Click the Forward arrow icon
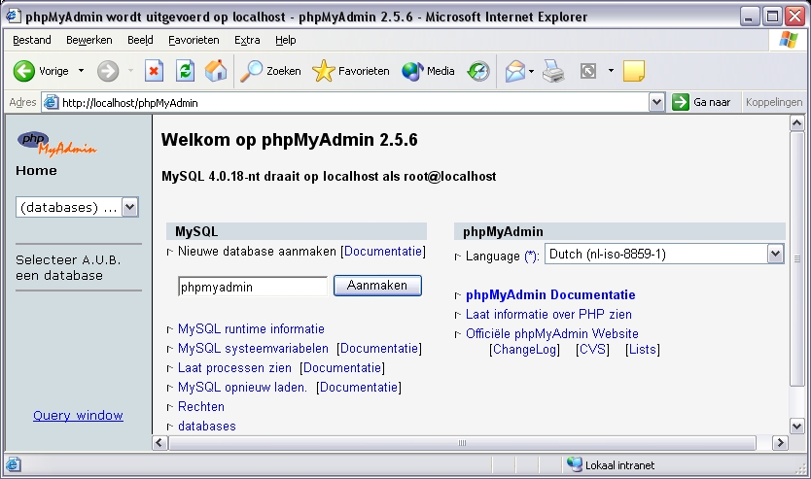The height and width of the screenshot is (479, 811). (108, 71)
